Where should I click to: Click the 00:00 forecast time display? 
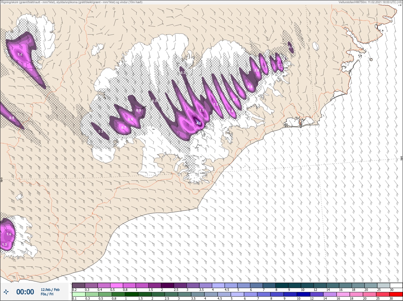coord(25,292)
